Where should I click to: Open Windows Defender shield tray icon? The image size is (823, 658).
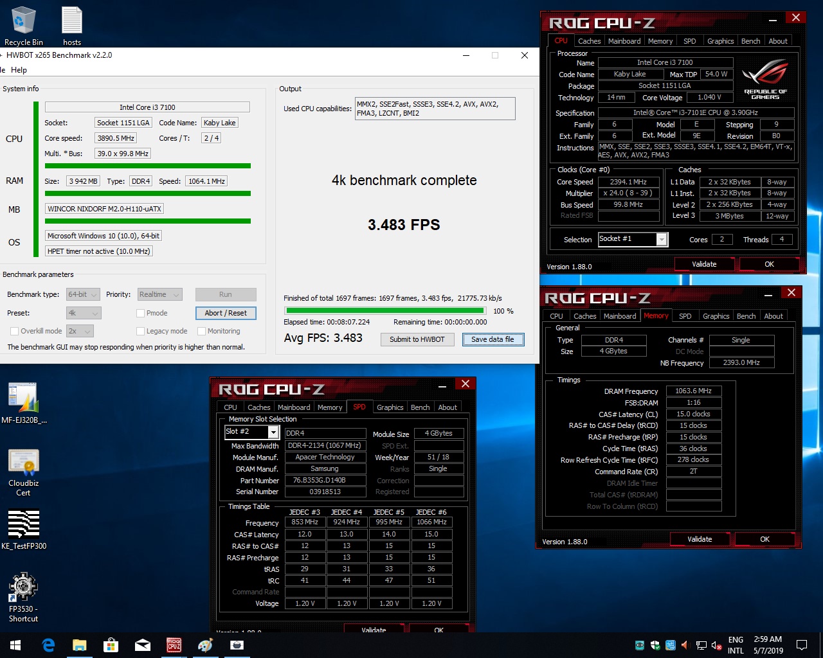coord(655,645)
